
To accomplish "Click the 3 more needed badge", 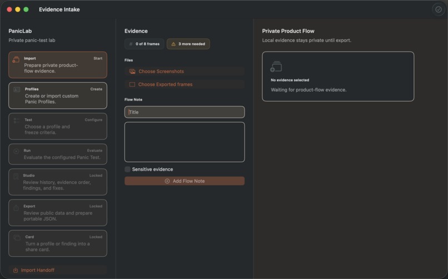I will point(188,44).
